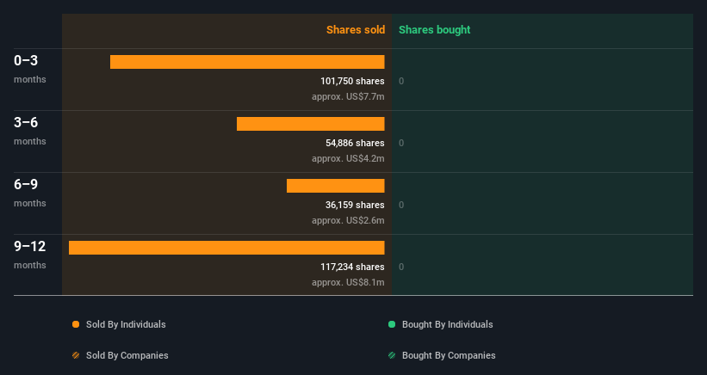The height and width of the screenshot is (375, 707).
Task: Toggle the Bought By Companies legend label
Action: point(449,355)
